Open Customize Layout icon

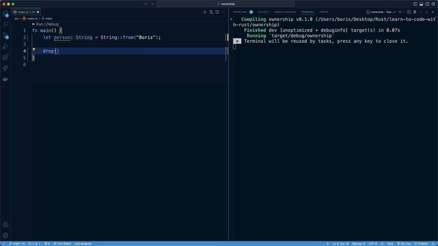point(433,4)
